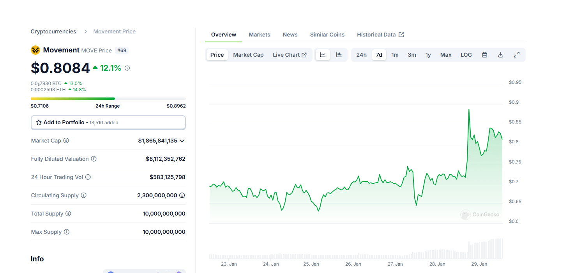Click the $583,125,798 trading volume value
This screenshot has width=581, height=273.
(168, 177)
